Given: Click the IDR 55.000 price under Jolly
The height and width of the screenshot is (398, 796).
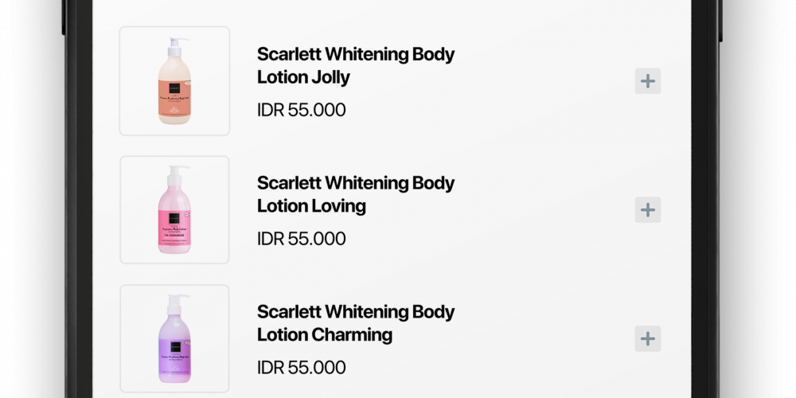Looking at the screenshot, I should [301, 110].
